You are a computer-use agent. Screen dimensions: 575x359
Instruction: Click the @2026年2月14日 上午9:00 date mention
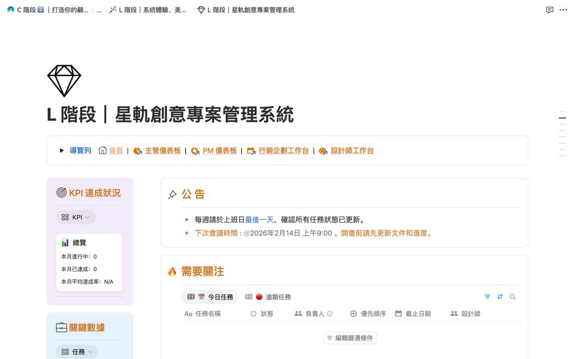tap(288, 233)
